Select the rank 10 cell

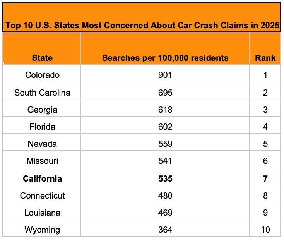coord(265,230)
